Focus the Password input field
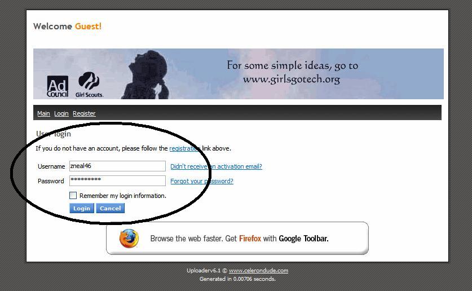472x291 pixels. tap(117, 181)
